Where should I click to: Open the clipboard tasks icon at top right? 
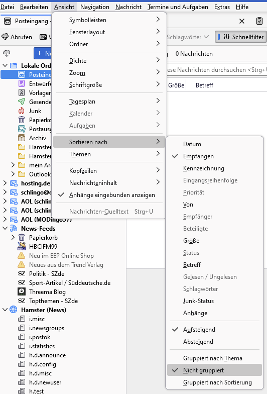(x=259, y=21)
